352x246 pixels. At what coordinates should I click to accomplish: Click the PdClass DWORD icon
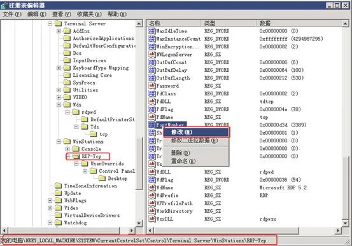(152, 93)
